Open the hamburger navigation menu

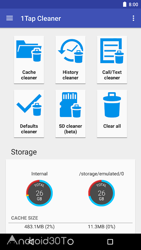pos(9,18)
